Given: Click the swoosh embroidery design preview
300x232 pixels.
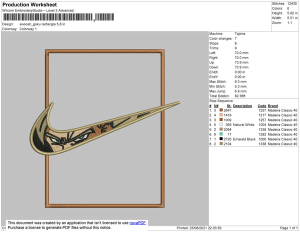Looking at the screenshot, I should [x=104, y=128].
